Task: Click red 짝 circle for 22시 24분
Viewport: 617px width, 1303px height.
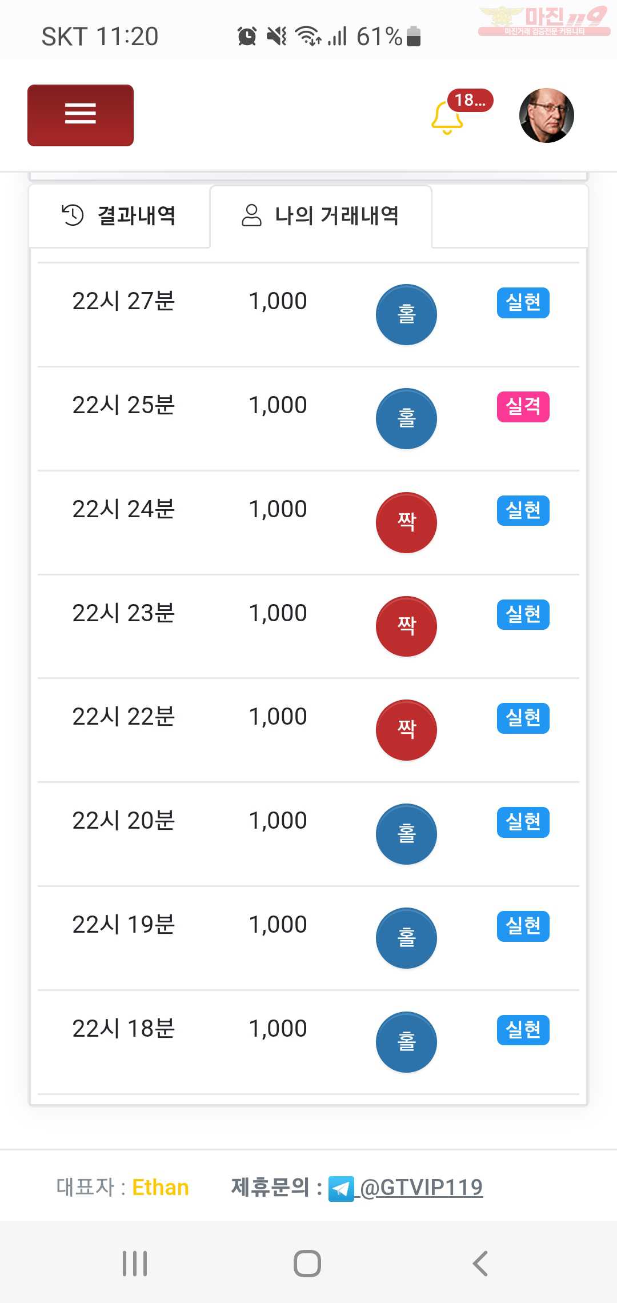Action: pyautogui.click(x=406, y=522)
